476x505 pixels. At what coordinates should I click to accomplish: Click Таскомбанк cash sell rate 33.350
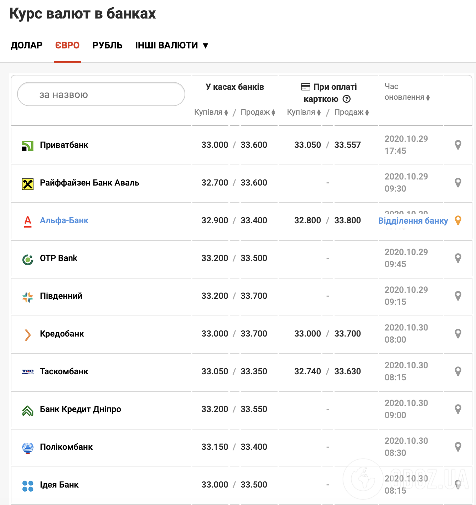(254, 371)
